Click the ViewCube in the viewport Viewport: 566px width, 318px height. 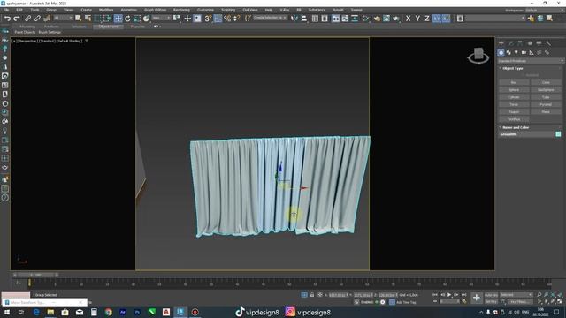point(478,56)
